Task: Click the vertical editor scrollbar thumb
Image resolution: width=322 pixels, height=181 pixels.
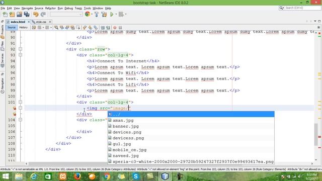Action: point(316,134)
